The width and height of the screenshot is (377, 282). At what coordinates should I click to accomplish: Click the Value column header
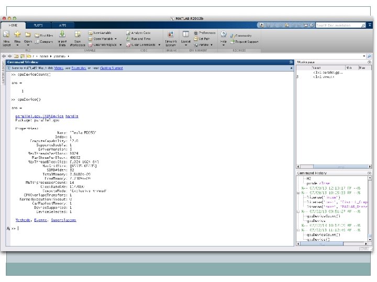(x=328, y=68)
